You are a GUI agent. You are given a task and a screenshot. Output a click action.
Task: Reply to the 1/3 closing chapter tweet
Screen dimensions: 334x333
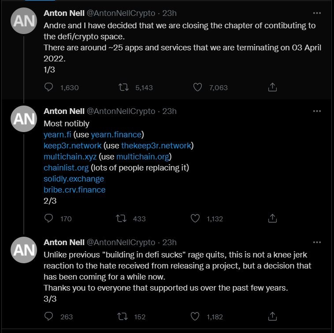49,87
